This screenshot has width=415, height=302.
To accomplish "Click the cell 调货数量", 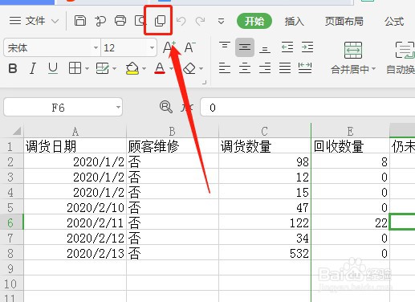I will [x=265, y=146].
